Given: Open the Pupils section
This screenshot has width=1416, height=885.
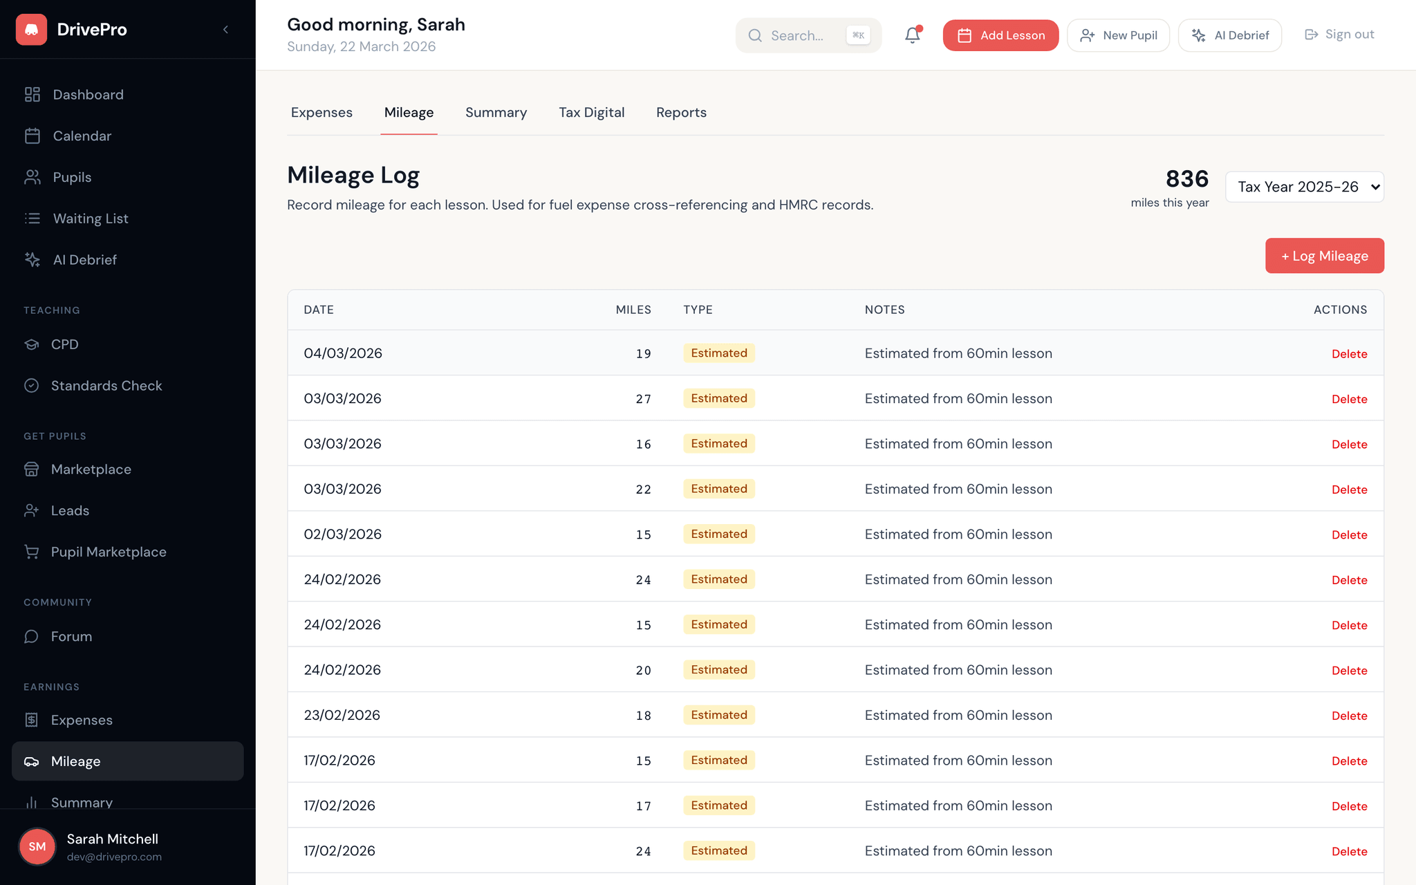Looking at the screenshot, I should [71, 177].
